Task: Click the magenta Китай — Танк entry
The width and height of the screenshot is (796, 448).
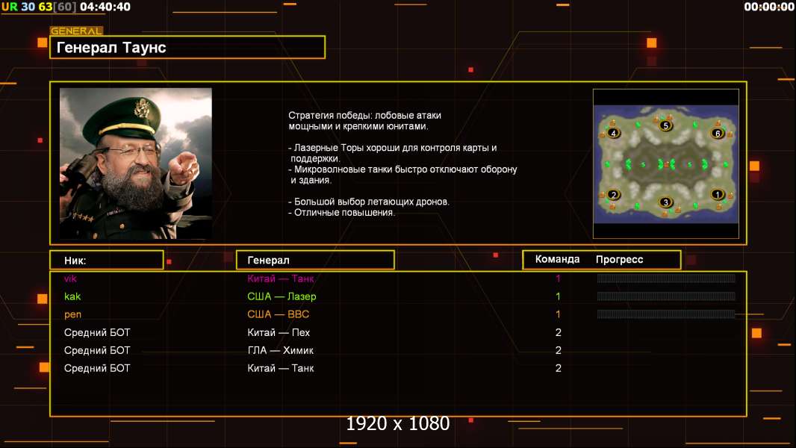Action: point(280,279)
